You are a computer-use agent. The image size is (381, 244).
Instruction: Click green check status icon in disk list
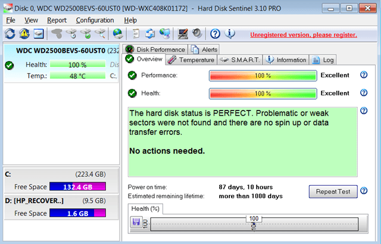10,65
